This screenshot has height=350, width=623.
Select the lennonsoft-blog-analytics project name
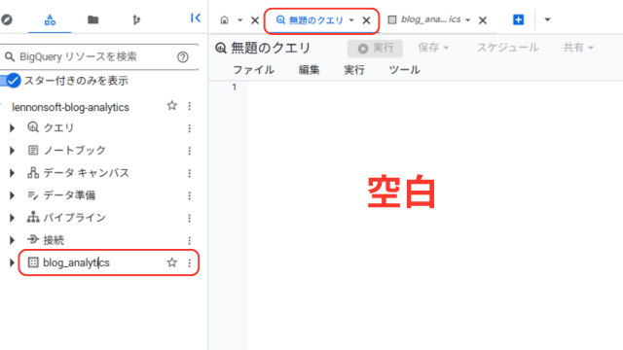70,107
